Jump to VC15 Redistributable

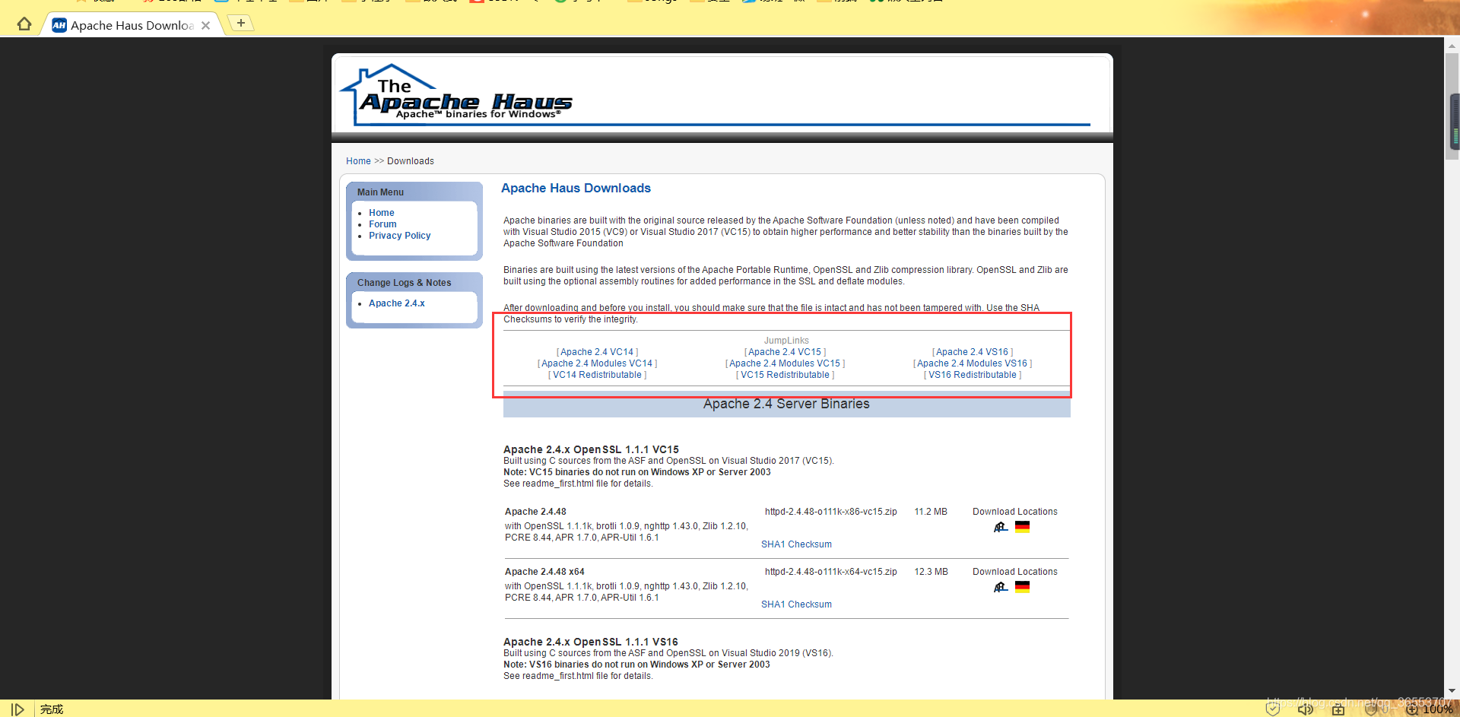coord(785,375)
